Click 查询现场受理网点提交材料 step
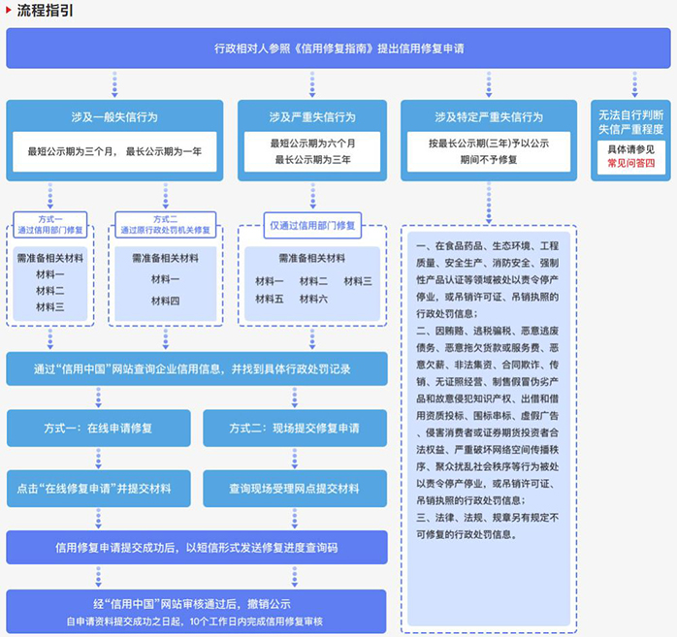 [295, 489]
